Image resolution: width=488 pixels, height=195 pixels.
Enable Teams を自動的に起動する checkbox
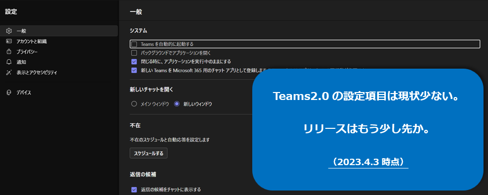tap(134, 44)
